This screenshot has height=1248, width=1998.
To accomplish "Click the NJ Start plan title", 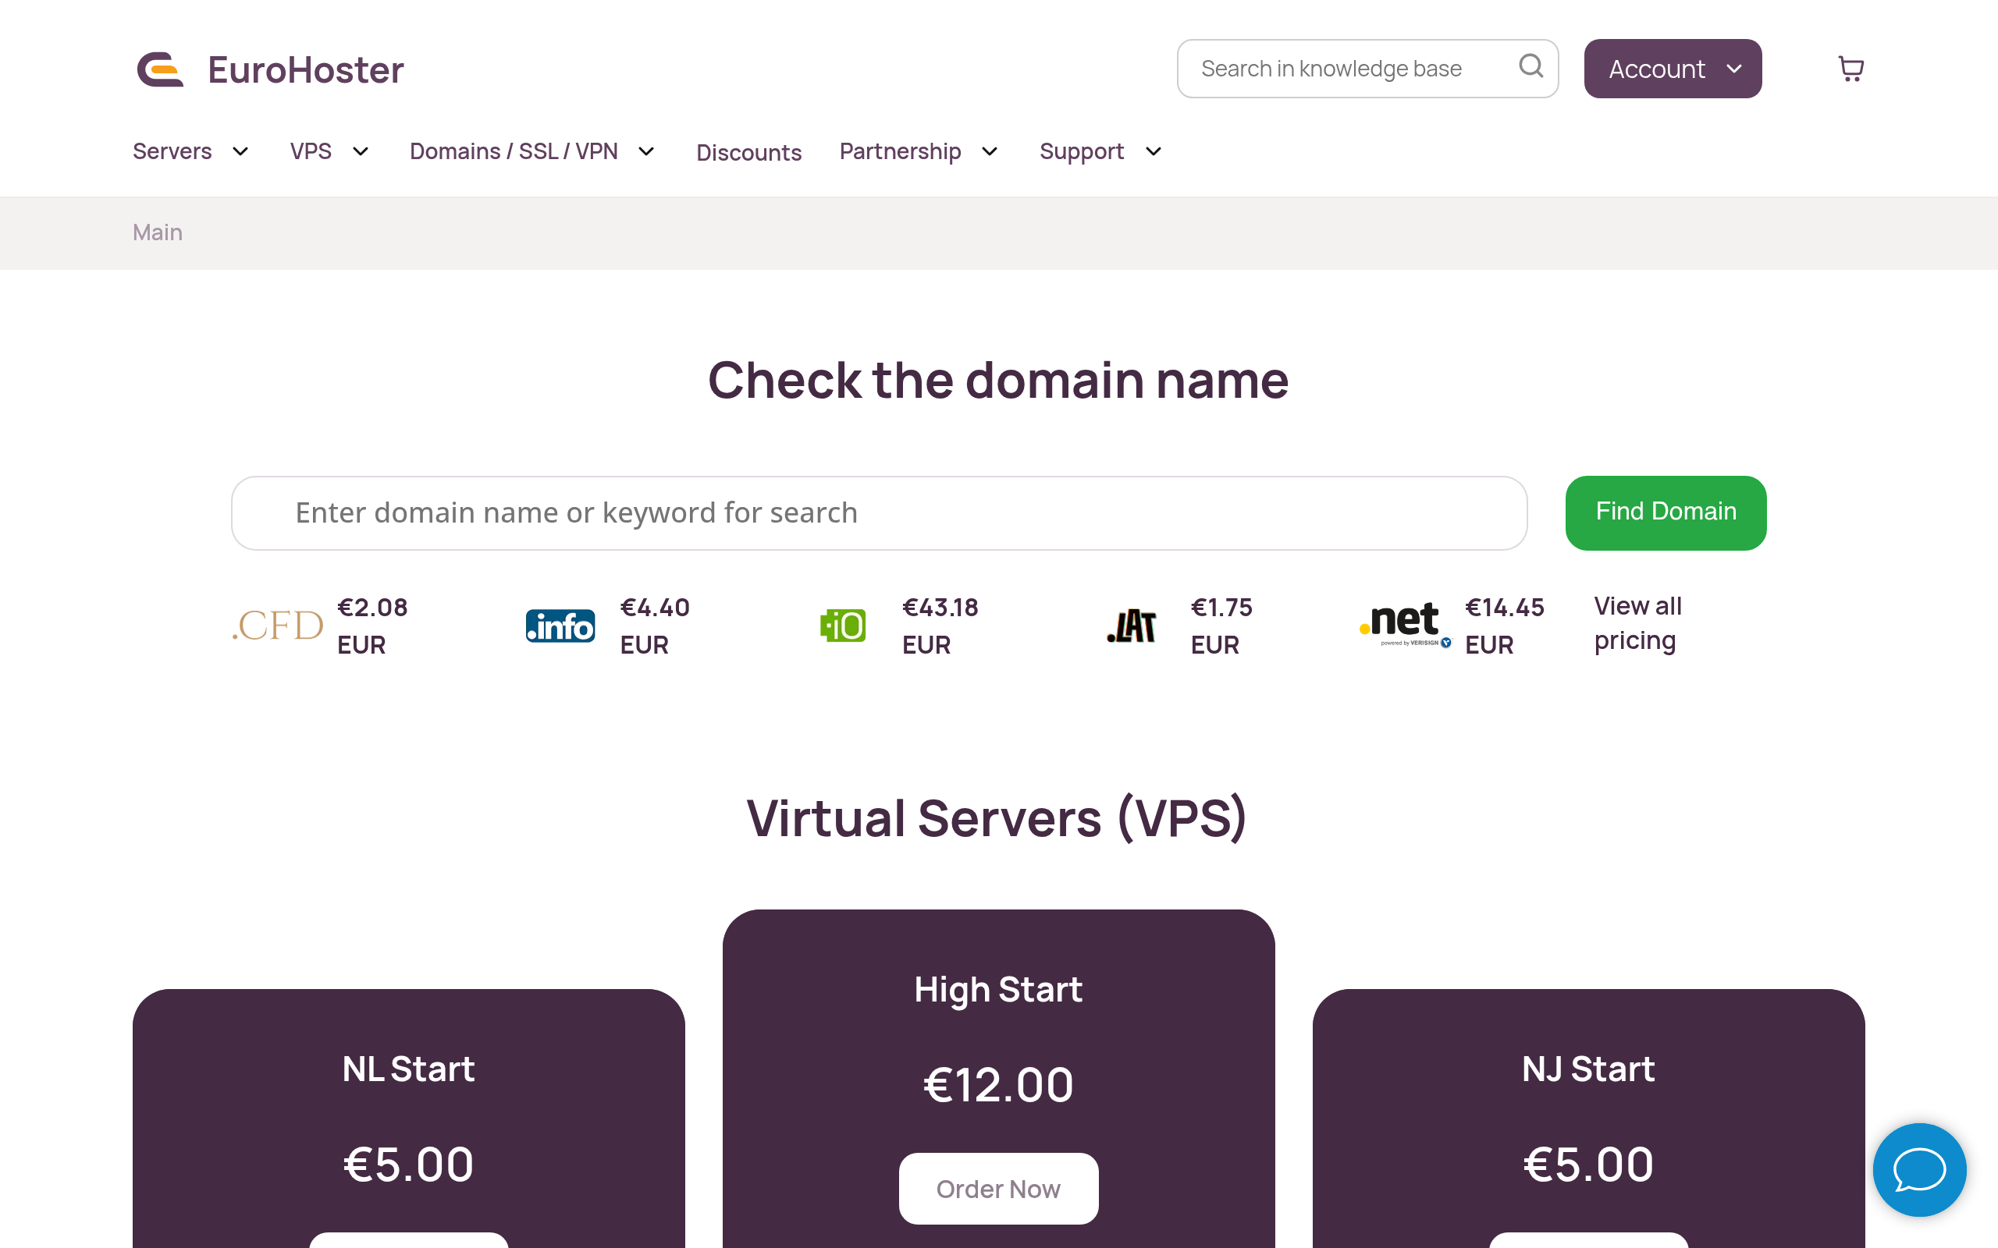I will pos(1588,1069).
